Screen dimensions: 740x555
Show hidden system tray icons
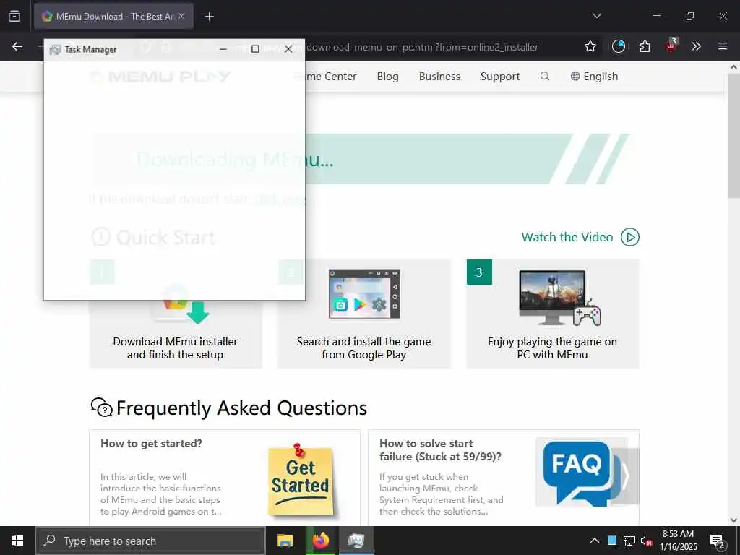click(595, 541)
